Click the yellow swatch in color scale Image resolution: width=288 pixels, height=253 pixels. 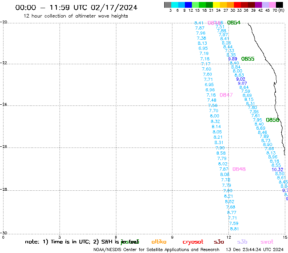216,5
